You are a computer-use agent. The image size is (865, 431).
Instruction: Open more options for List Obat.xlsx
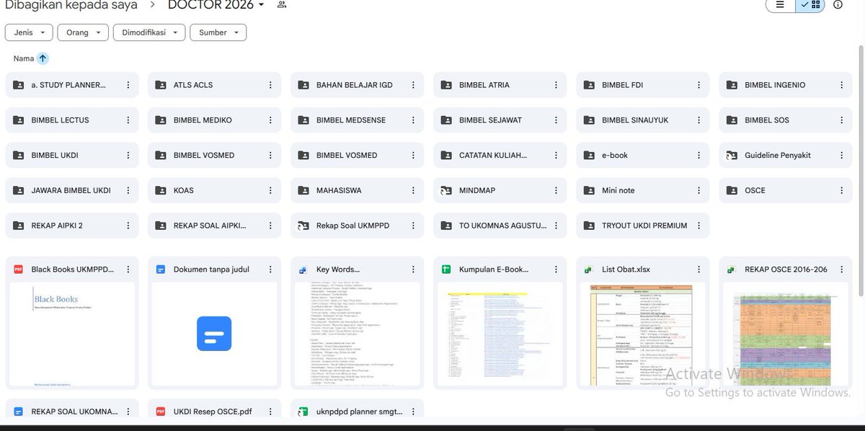(698, 270)
